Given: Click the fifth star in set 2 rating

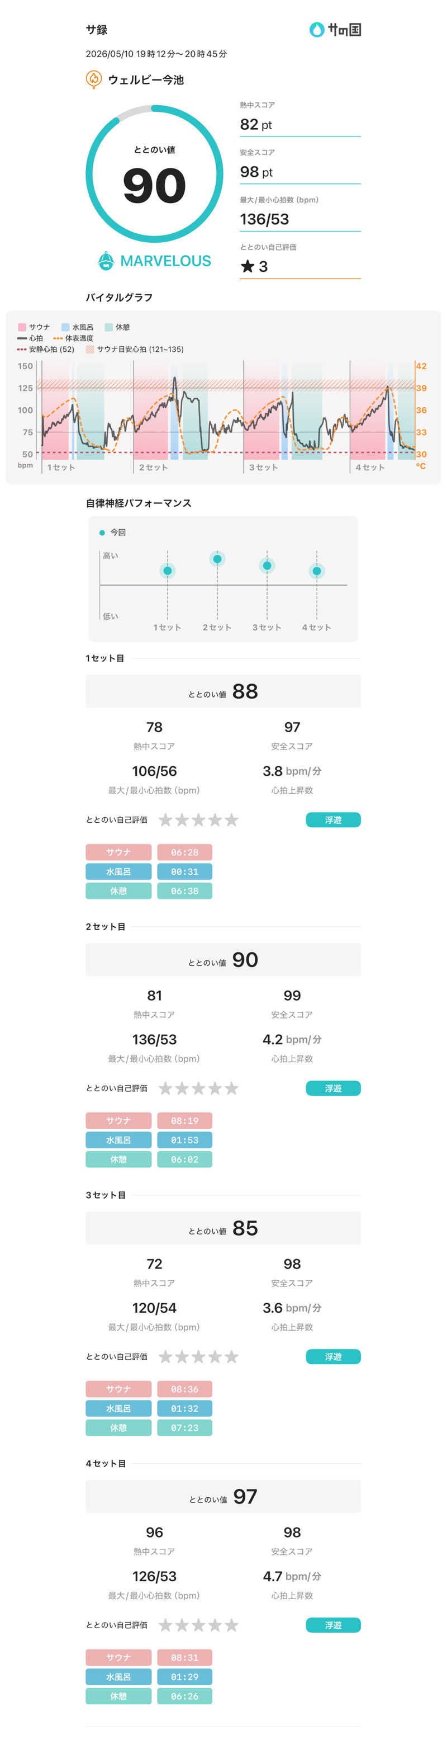Looking at the screenshot, I should tap(231, 1088).
